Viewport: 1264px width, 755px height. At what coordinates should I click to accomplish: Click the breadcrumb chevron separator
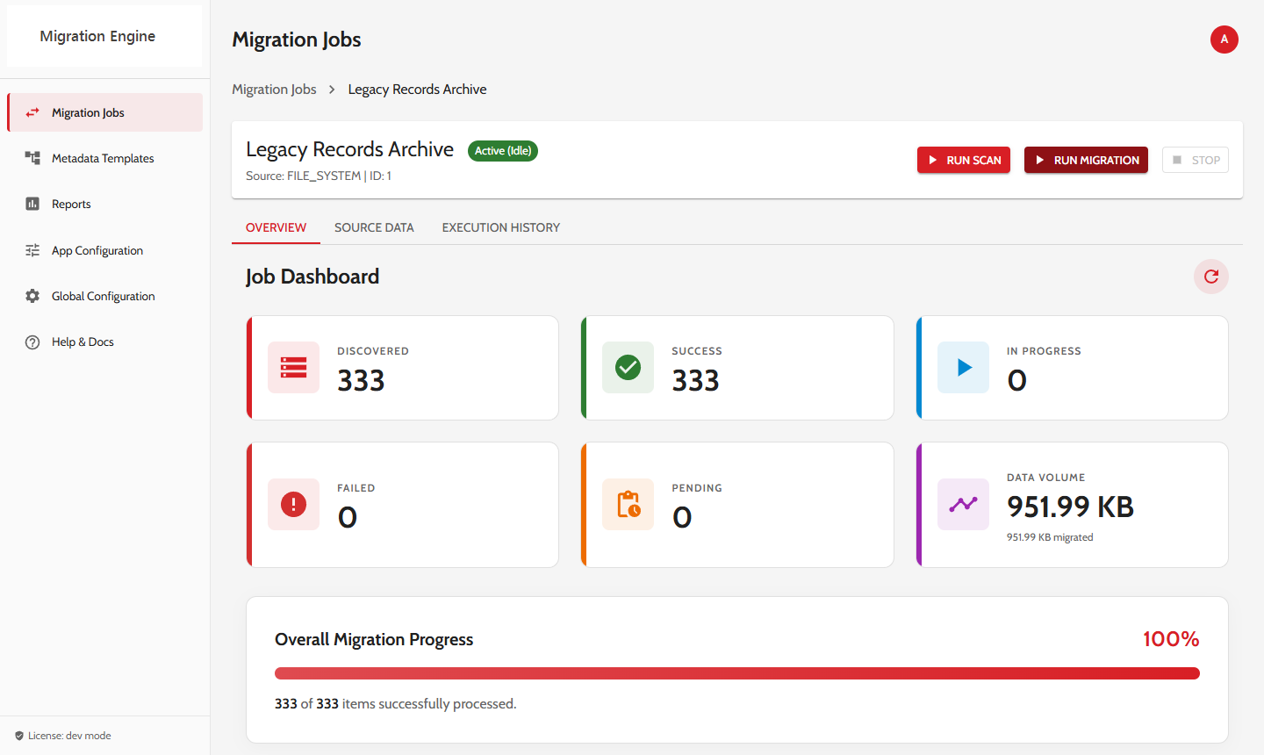point(332,90)
